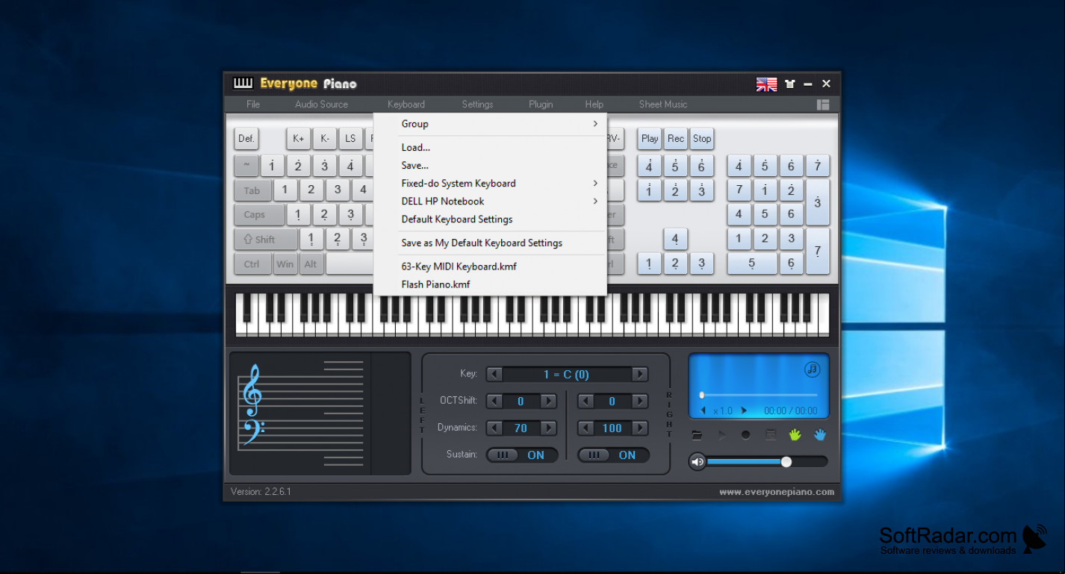Lower the Key with its left arrow
The image size is (1065, 574).
[x=494, y=374]
